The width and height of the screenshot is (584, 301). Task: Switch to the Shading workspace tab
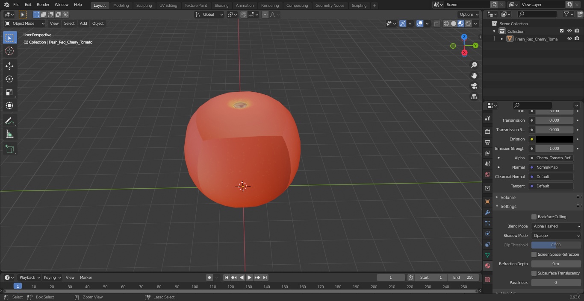tap(221, 5)
